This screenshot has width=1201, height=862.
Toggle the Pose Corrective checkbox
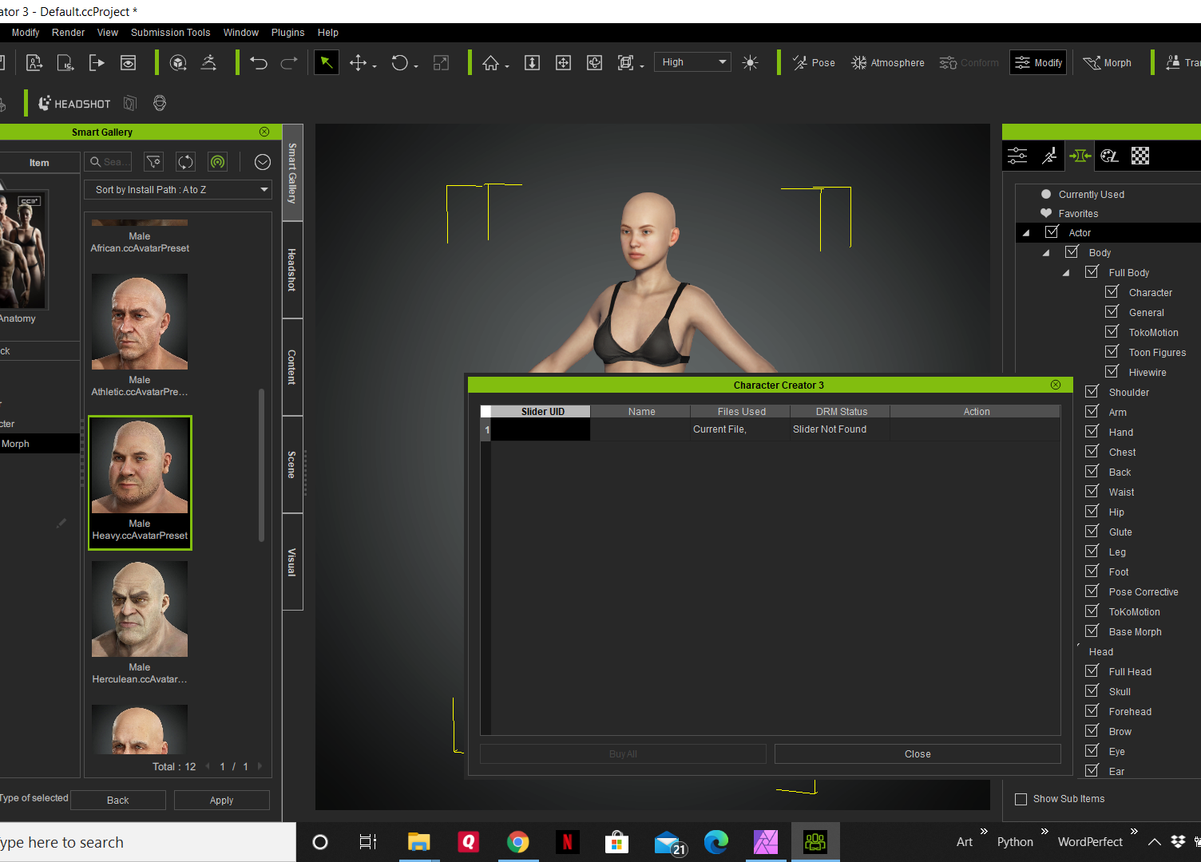click(1092, 591)
